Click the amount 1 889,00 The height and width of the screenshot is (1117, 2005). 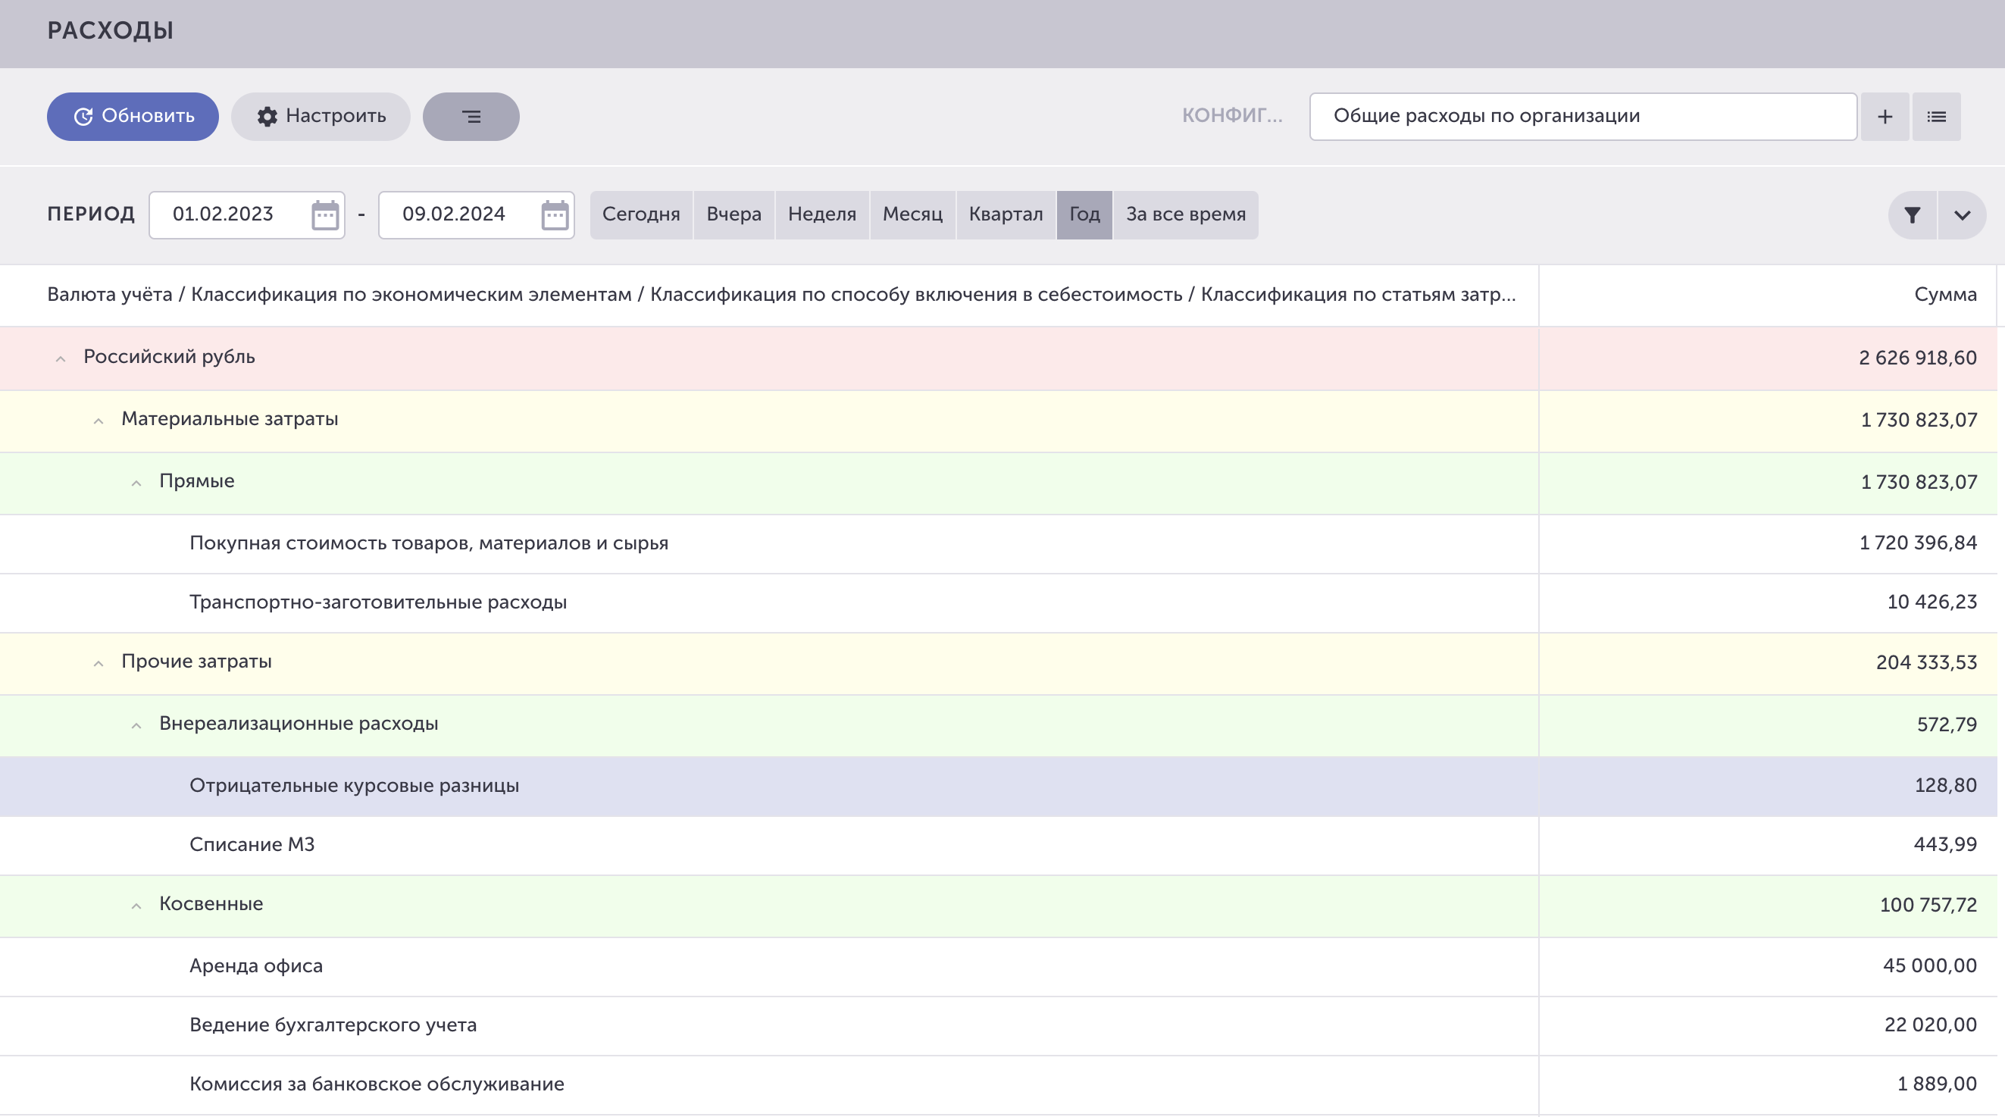pyautogui.click(x=1938, y=1085)
